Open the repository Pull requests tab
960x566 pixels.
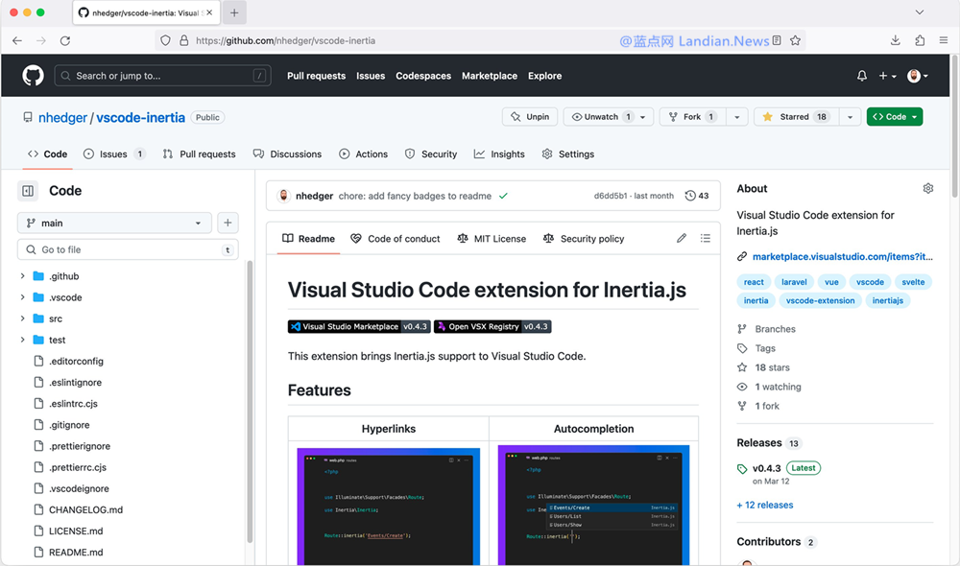[x=199, y=154]
